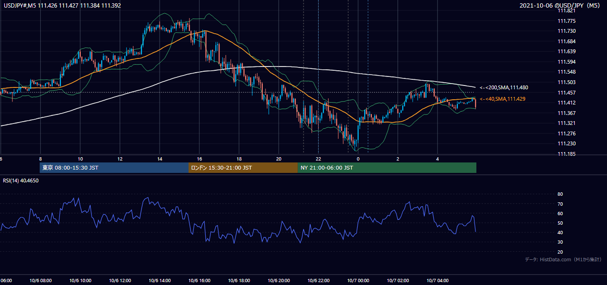Click the 200 SMA 111.480 label

point(503,88)
